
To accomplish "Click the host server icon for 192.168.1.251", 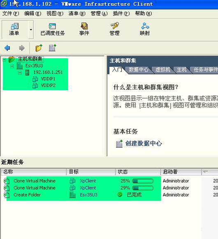I will pyautogui.click(x=28, y=72).
